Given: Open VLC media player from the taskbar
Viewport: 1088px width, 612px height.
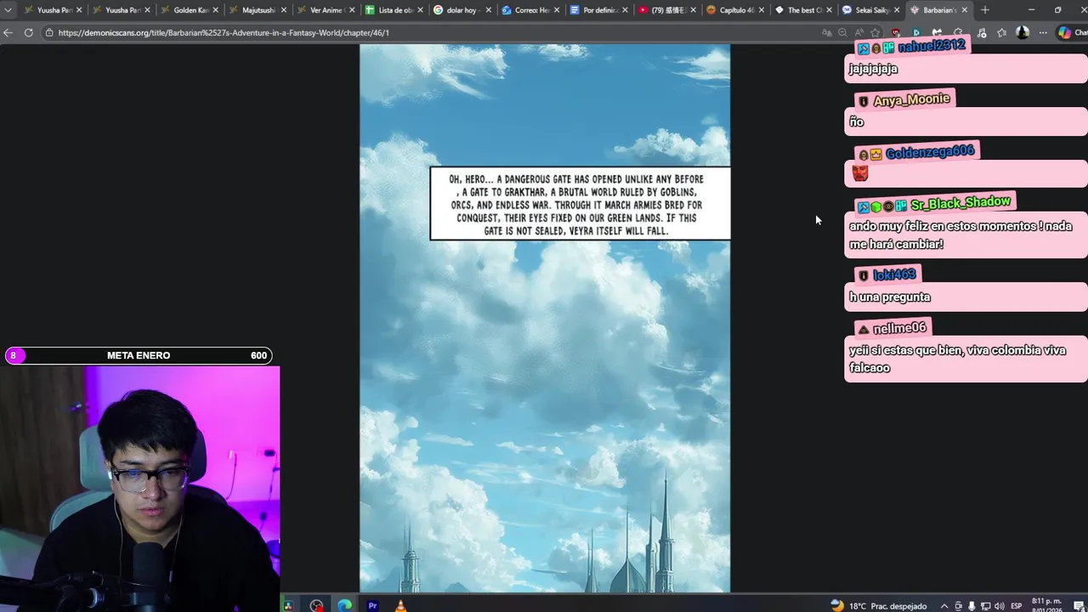Looking at the screenshot, I should click(400, 606).
